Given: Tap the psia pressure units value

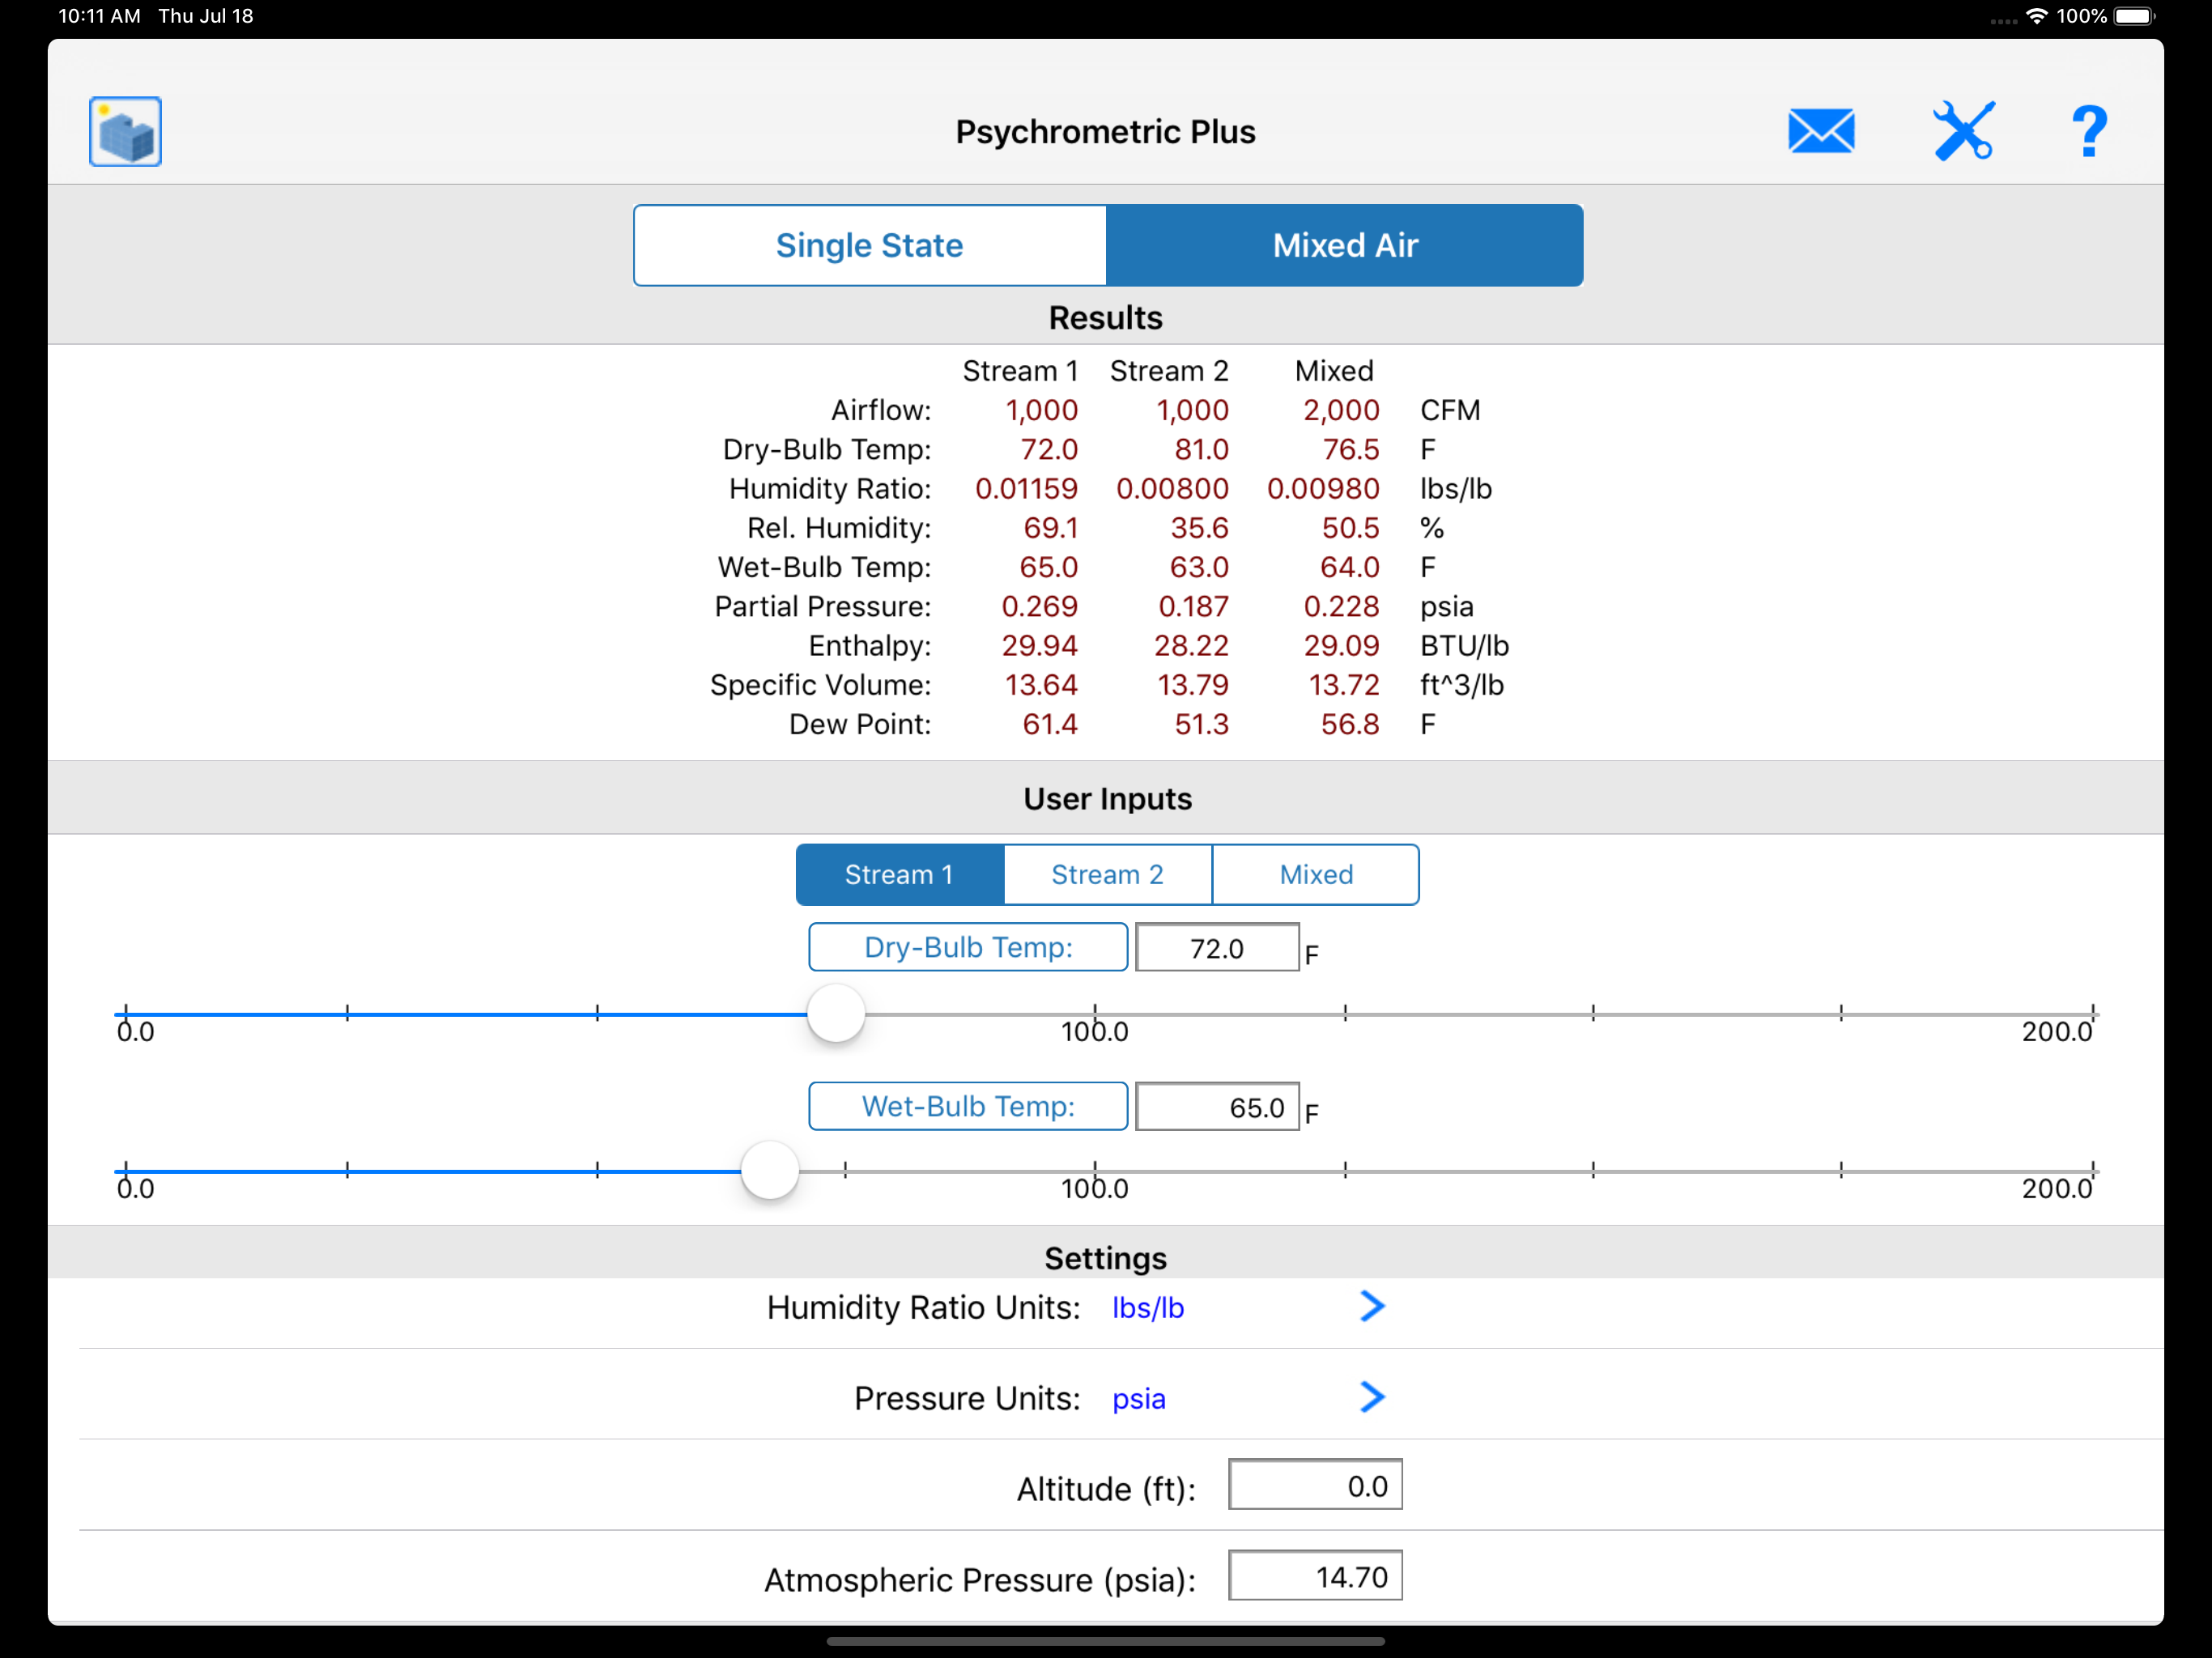Looking at the screenshot, I should tap(1139, 1399).
